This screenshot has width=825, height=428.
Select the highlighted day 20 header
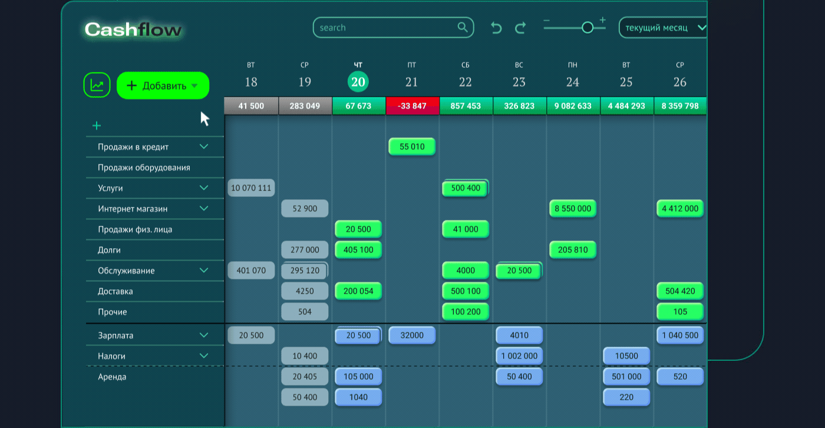[x=358, y=82]
